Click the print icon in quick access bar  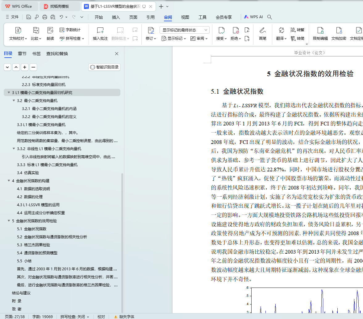click(45, 17)
